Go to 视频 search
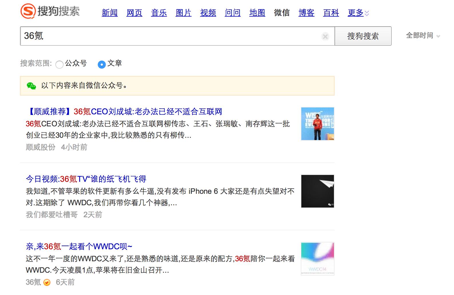 point(208,13)
